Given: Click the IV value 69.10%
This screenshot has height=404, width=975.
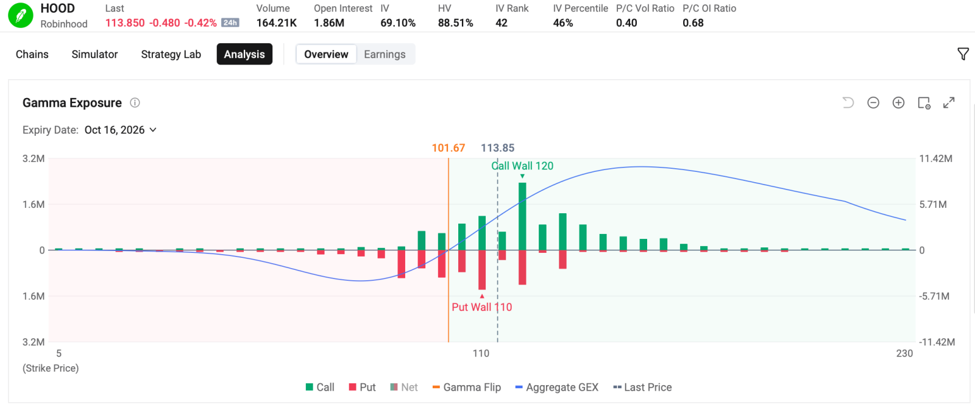Looking at the screenshot, I should tap(398, 23).
